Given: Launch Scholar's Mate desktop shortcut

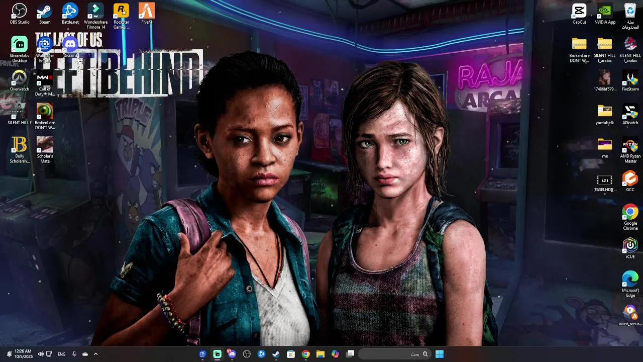Looking at the screenshot, I should click(x=45, y=150).
